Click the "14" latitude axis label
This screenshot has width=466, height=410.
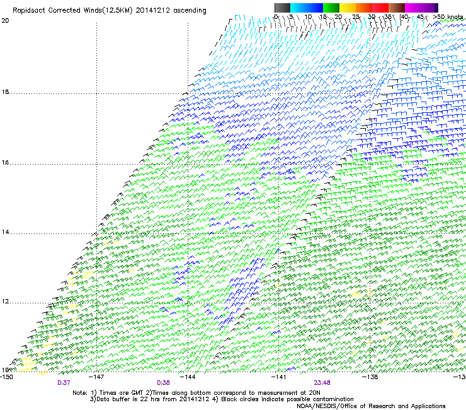coord(5,232)
